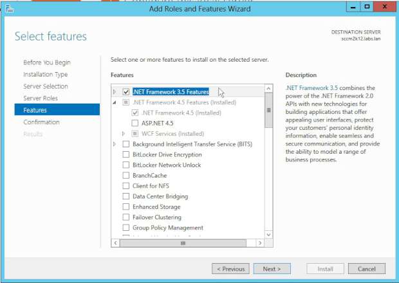The height and width of the screenshot is (283, 399).
Task: Go to the Server Roles step
Action: 41,98
